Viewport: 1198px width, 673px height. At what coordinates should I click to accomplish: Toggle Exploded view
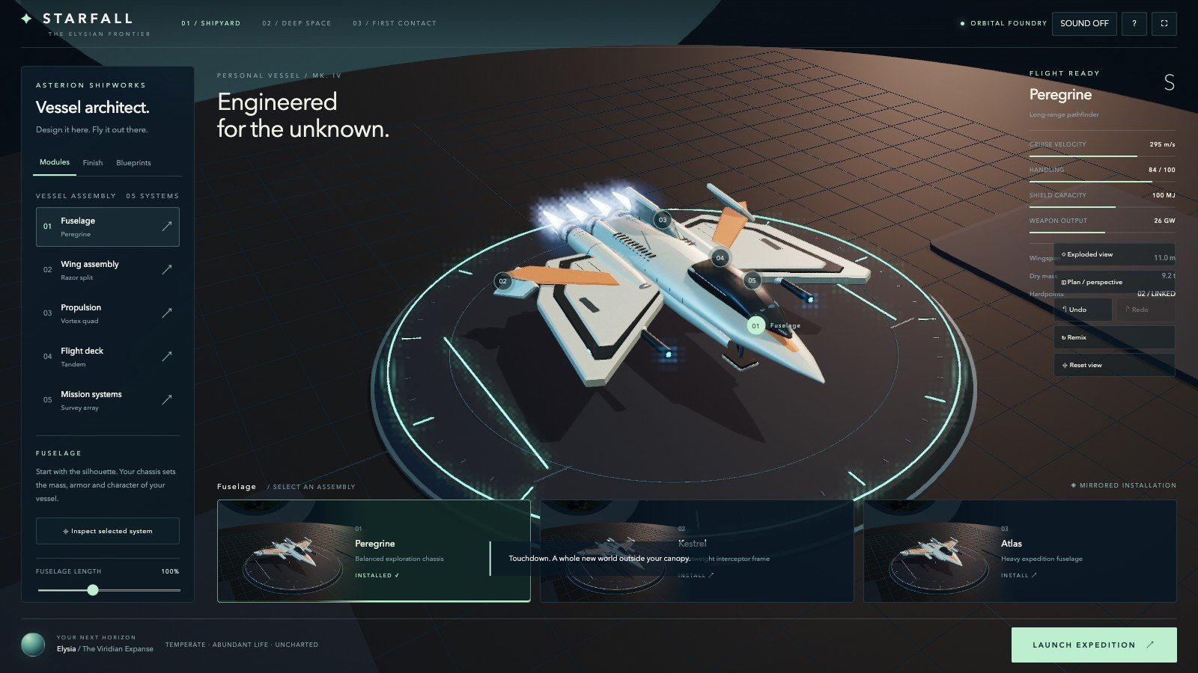coord(1114,254)
